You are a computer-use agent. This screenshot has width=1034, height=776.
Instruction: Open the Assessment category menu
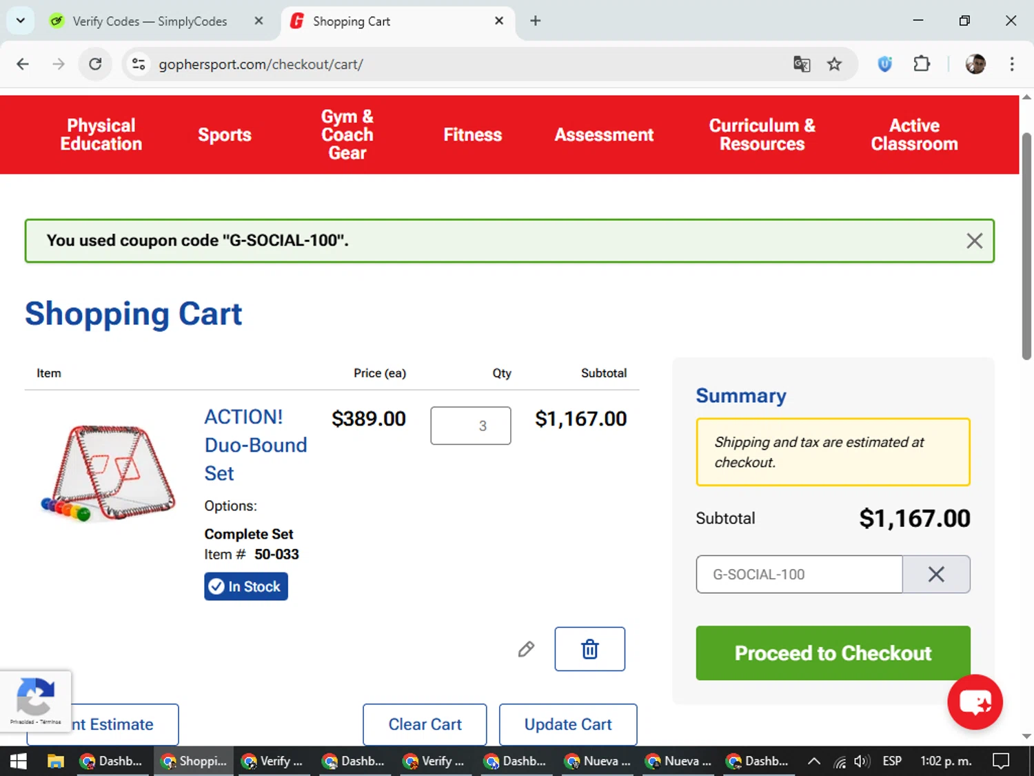click(604, 135)
